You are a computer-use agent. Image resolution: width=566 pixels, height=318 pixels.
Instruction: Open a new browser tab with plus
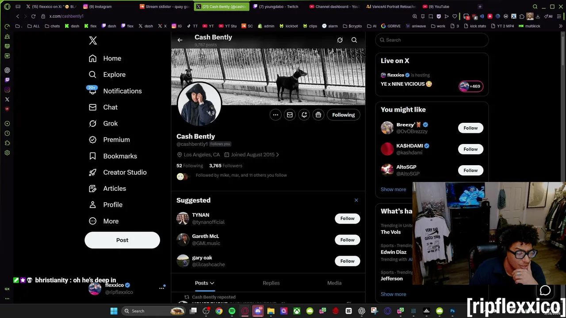click(480, 7)
